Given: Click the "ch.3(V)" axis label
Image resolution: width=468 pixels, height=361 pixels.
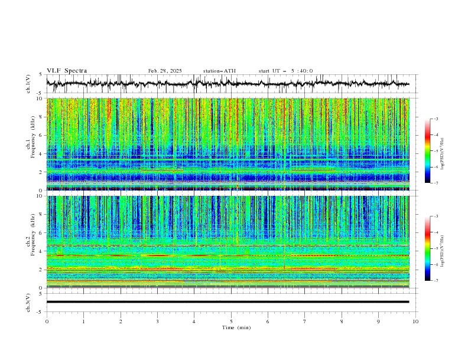Looking at the screenshot, I should 28,303.
